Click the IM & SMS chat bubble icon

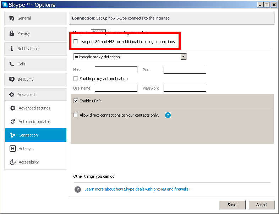[x=12, y=79]
